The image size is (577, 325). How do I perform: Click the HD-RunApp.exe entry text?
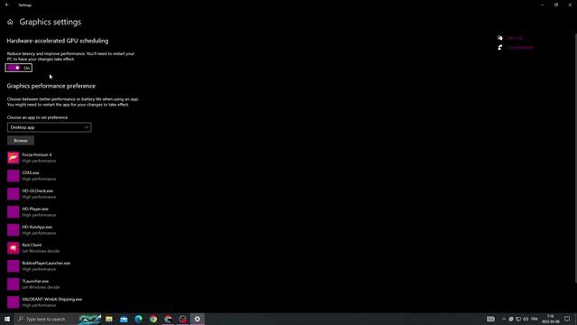(37, 227)
